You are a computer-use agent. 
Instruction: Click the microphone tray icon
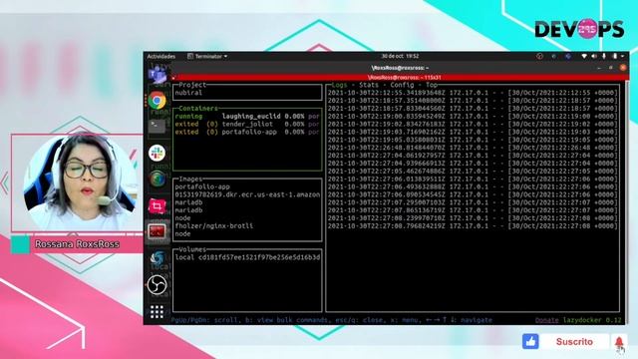[604, 56]
